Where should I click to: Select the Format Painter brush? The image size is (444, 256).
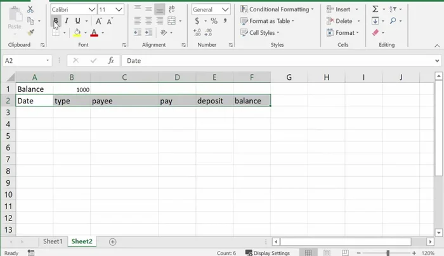click(31, 32)
